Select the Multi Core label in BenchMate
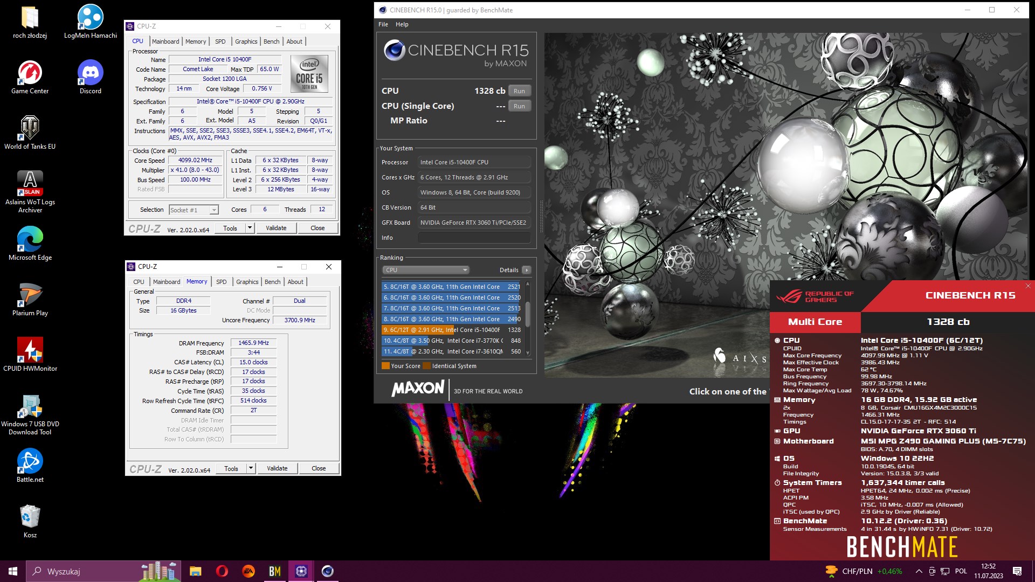Image resolution: width=1035 pixels, height=582 pixels. 815,322
